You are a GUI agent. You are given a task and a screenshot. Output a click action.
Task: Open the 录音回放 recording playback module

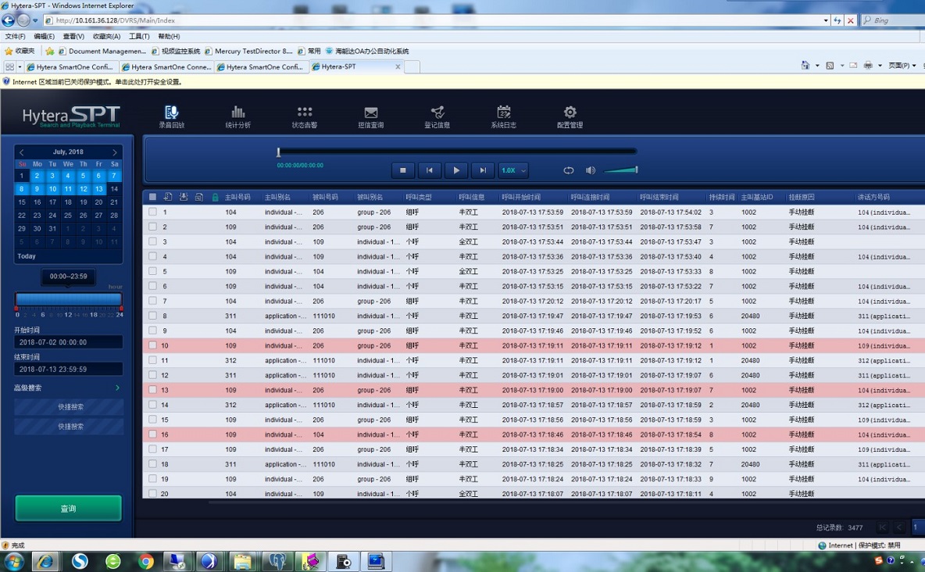(x=172, y=116)
